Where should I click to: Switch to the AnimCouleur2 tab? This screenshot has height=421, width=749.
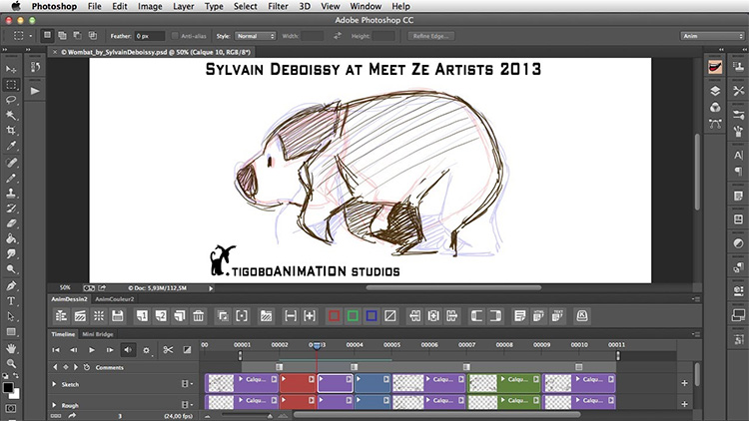pyautogui.click(x=114, y=299)
